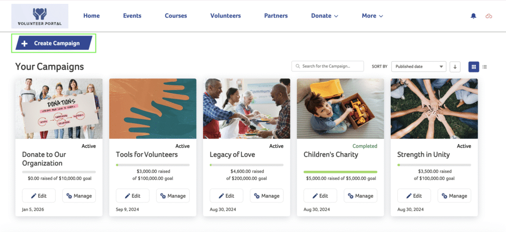Switch to list view layout
506x232 pixels.
tap(485, 66)
